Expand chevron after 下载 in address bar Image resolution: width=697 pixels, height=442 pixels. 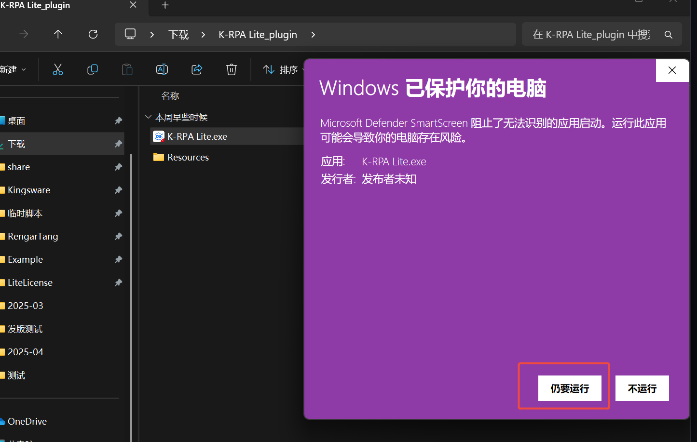(x=203, y=35)
